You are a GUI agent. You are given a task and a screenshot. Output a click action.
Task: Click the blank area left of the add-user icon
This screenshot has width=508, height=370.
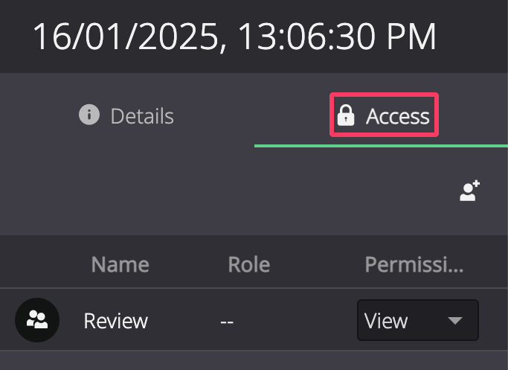tap(227, 191)
